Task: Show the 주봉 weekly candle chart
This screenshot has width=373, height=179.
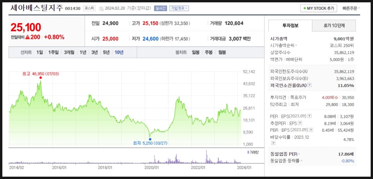Action: coord(209,52)
